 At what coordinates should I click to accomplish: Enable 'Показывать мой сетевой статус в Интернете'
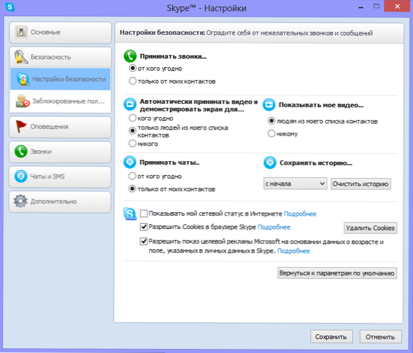[144, 213]
